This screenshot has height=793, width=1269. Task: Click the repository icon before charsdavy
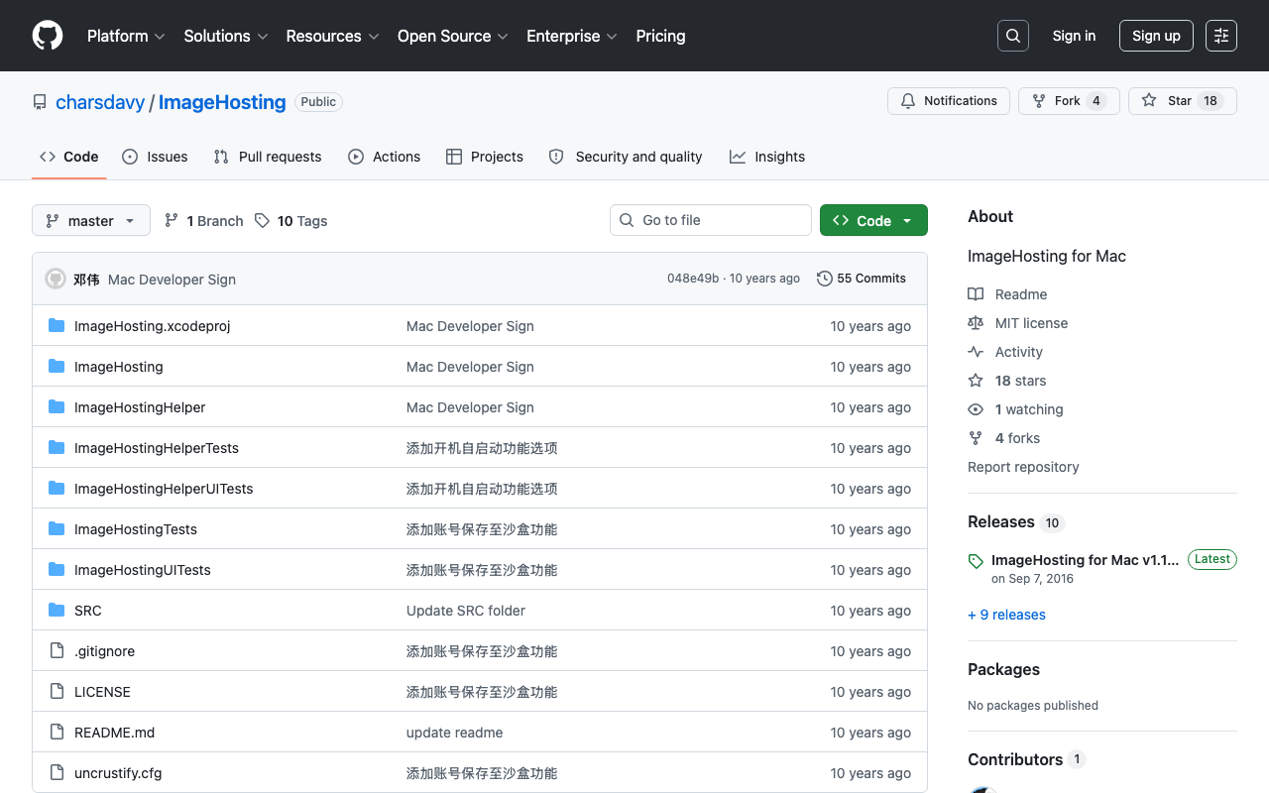tap(40, 102)
